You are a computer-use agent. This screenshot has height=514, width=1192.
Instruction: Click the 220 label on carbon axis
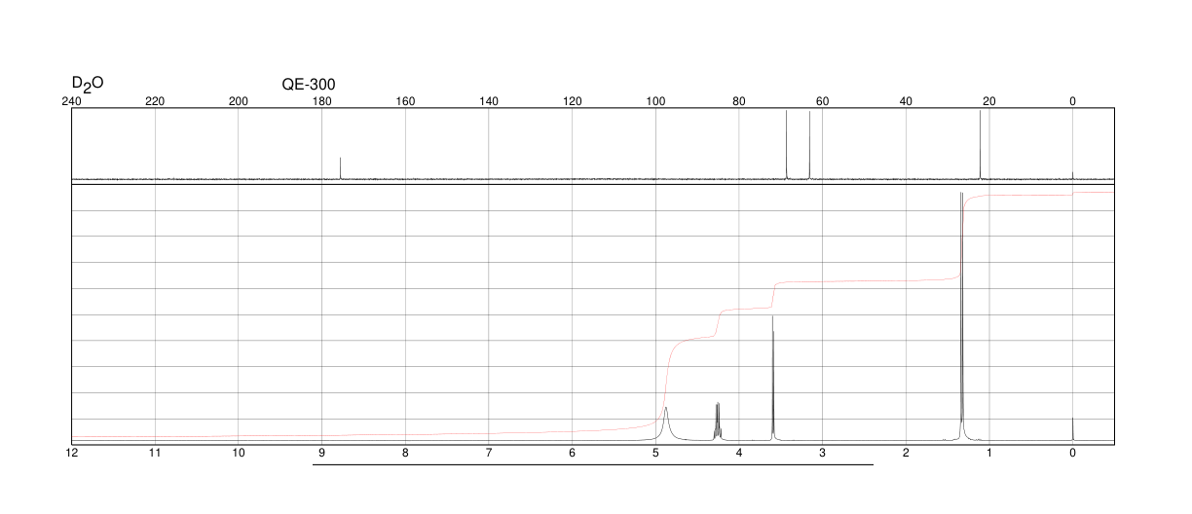click(x=155, y=101)
